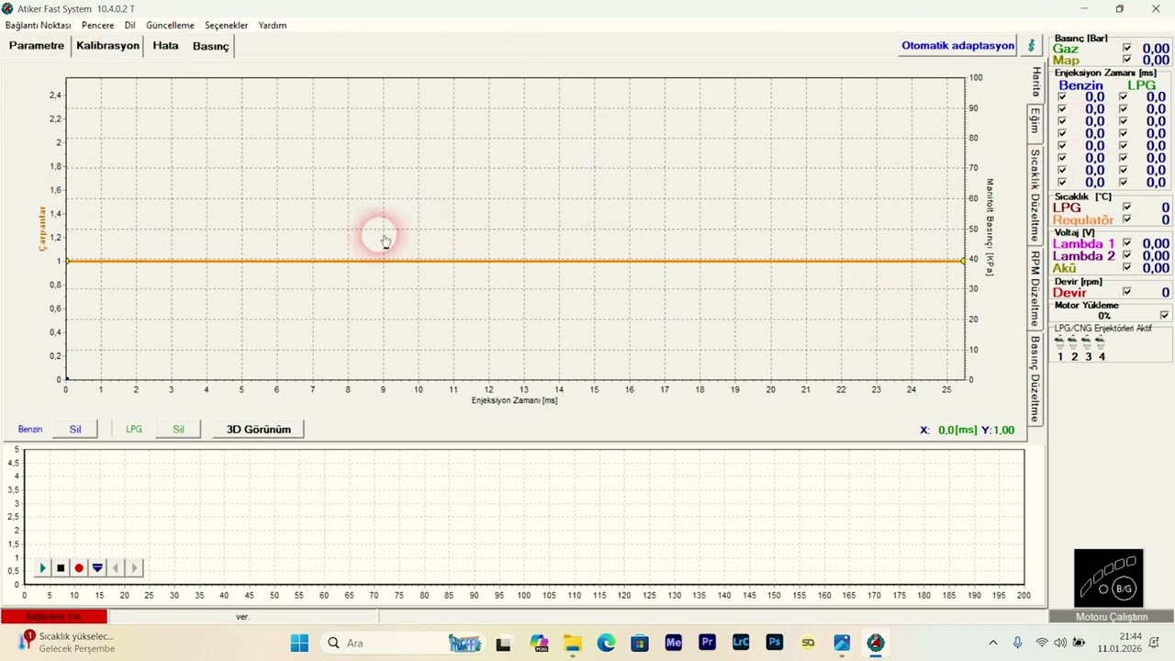Open the Dil menu
The width and height of the screenshot is (1175, 661).
[130, 26]
